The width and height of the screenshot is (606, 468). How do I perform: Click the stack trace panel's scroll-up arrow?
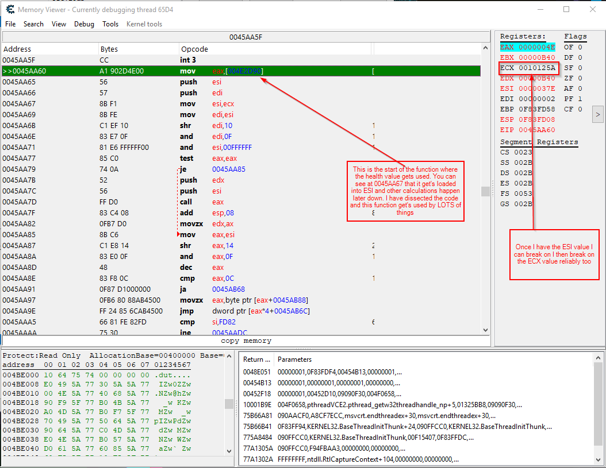(598, 358)
